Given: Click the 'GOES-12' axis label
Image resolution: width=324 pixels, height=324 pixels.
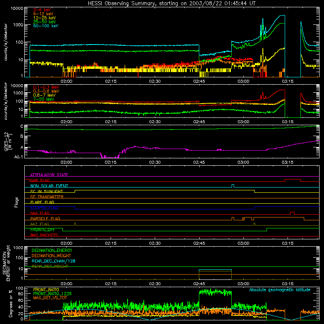Looking at the screenshot, I should click(6, 141).
